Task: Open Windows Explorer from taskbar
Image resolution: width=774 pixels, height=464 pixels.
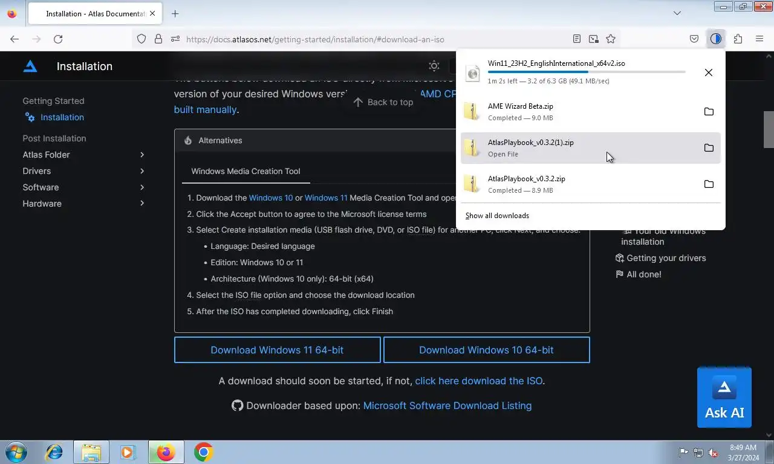Action: [91, 452]
